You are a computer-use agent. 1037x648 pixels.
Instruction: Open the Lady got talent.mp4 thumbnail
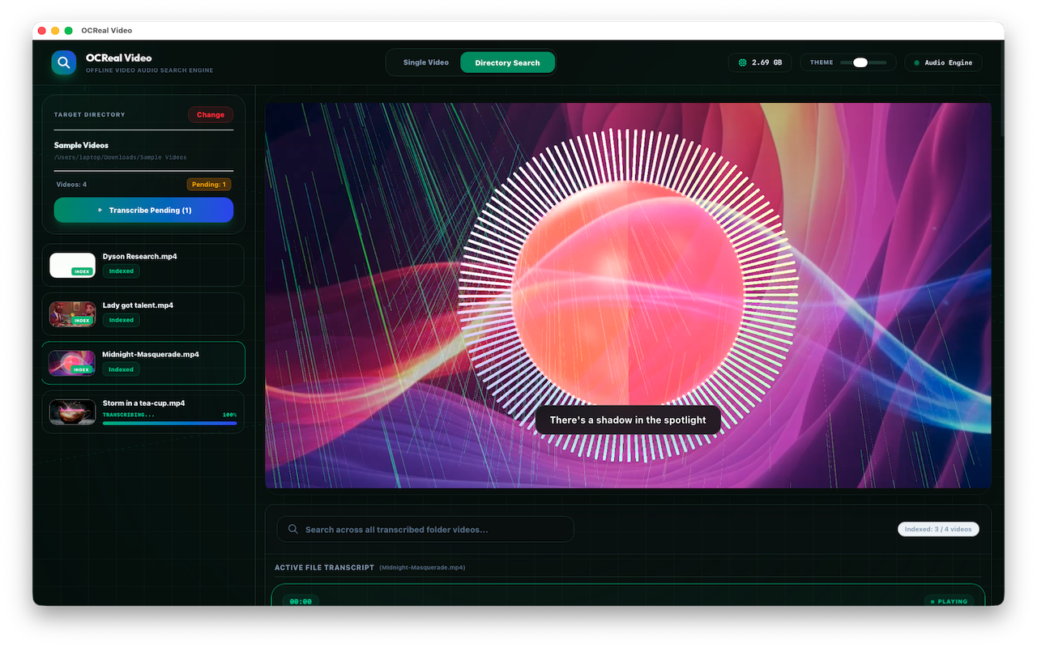72,314
